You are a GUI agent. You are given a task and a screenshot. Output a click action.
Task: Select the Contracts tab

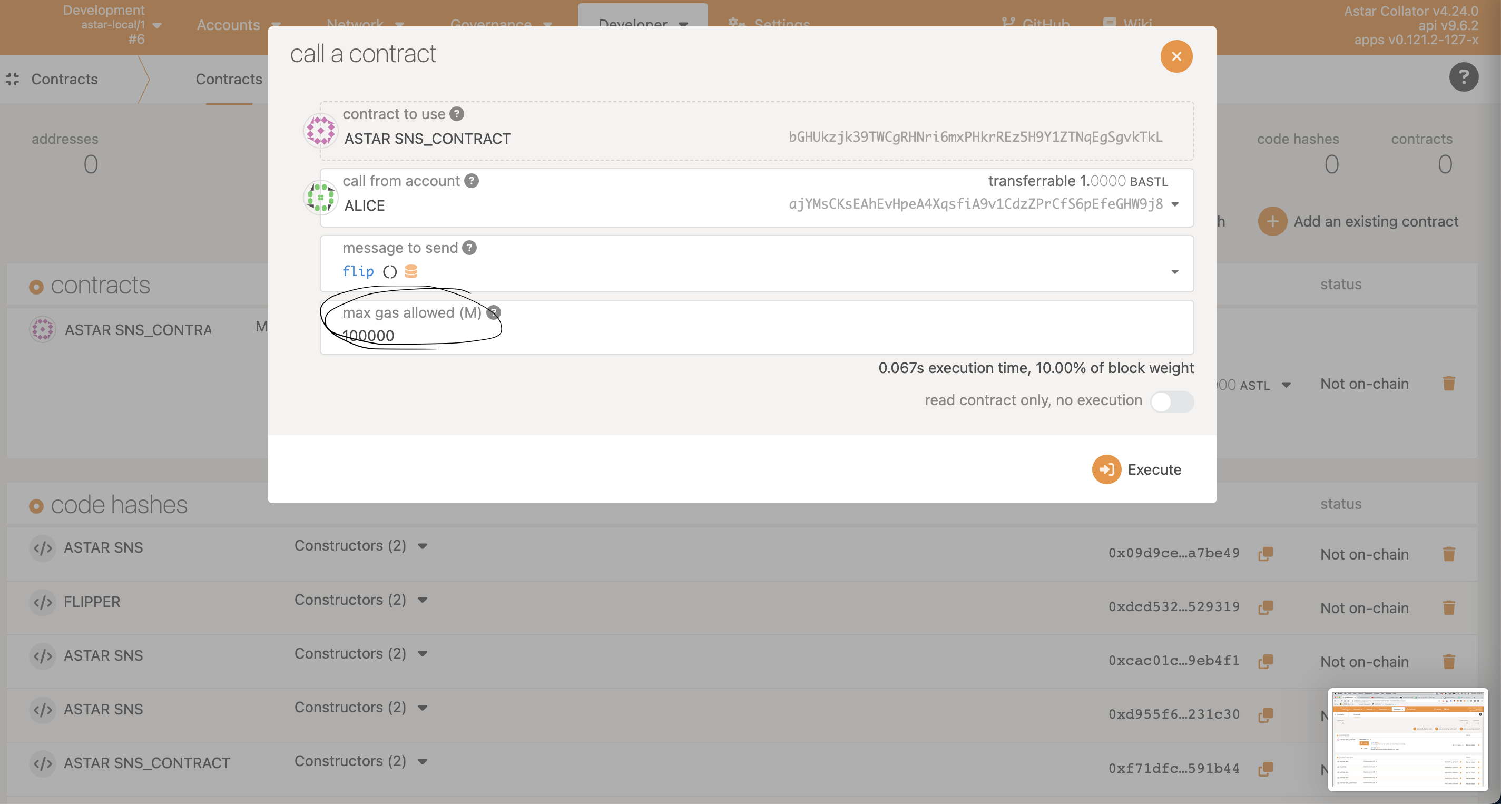click(x=229, y=79)
